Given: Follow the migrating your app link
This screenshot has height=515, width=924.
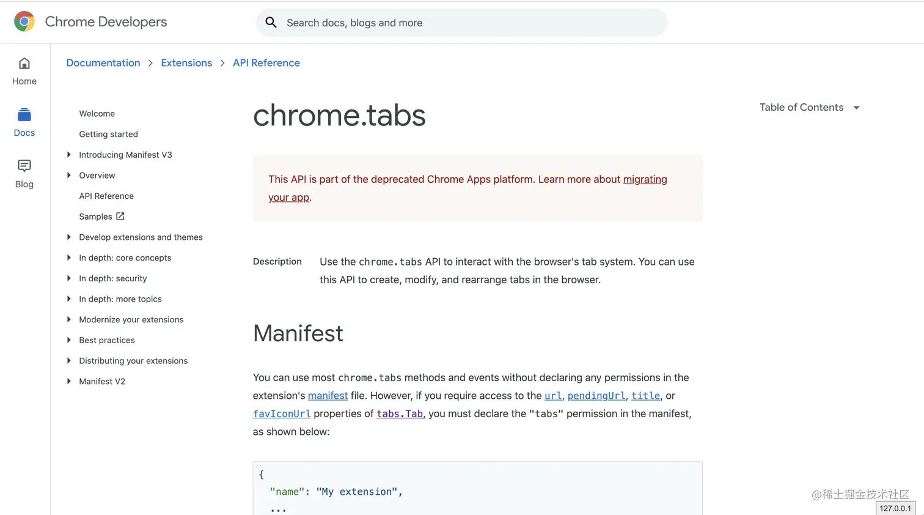Looking at the screenshot, I should pyautogui.click(x=645, y=180).
